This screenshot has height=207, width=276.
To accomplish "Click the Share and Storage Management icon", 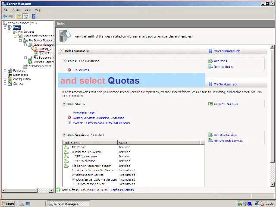I will coord(20,36).
